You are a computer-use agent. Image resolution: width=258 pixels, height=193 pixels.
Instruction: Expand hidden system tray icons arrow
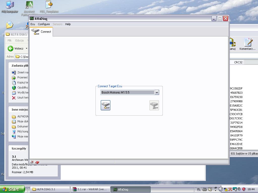(x=221, y=189)
